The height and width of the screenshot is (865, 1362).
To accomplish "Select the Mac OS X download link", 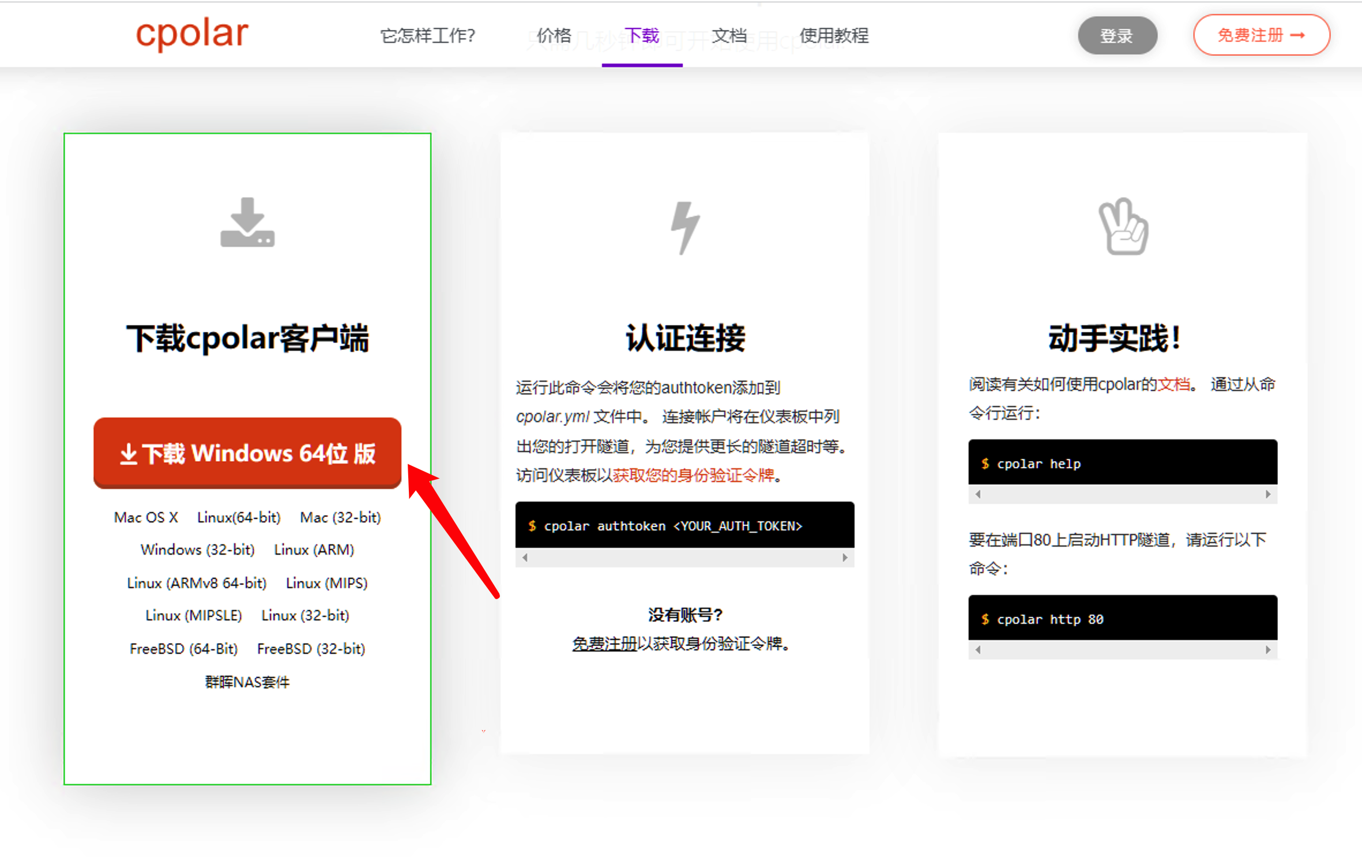I will click(146, 517).
